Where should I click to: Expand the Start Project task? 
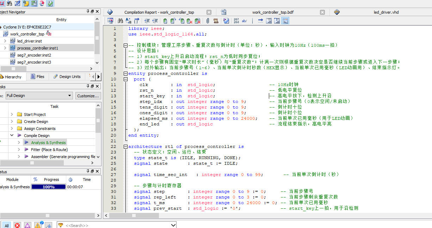point(12,115)
